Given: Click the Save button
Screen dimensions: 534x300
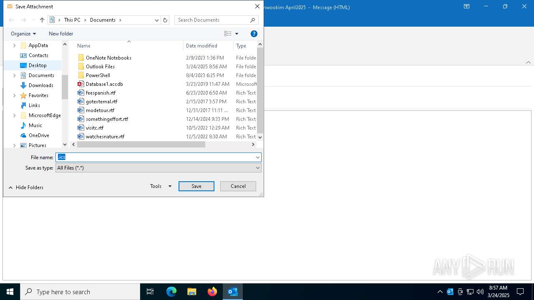Looking at the screenshot, I should coord(196,186).
